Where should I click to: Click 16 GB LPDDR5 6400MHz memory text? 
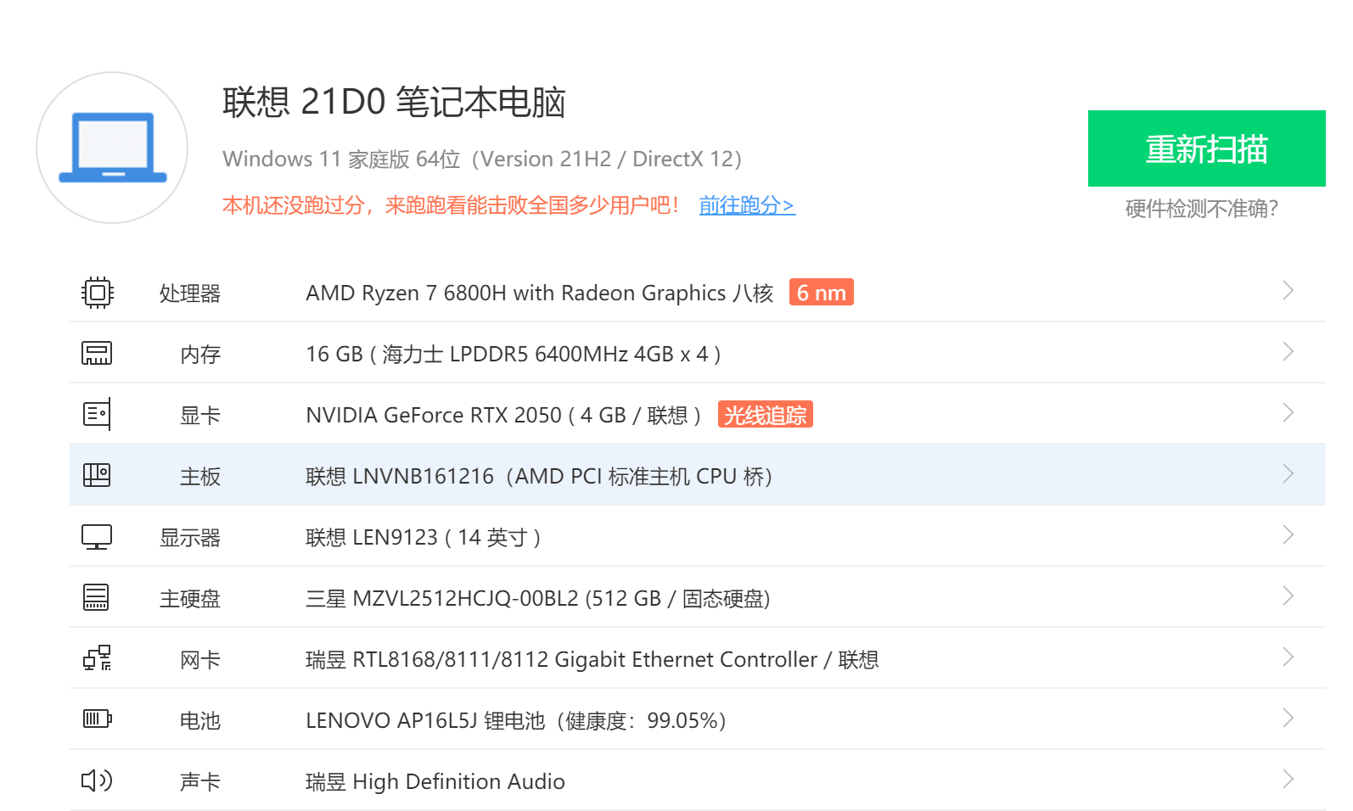click(x=514, y=355)
